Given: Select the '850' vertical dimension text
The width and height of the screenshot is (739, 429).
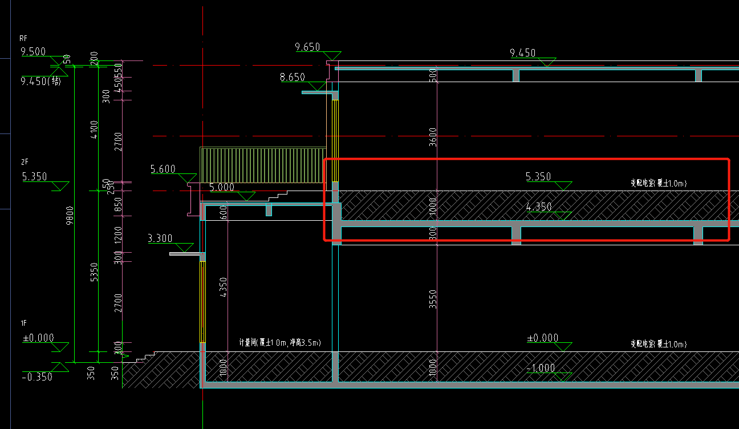Looking at the screenshot, I should pyautogui.click(x=119, y=205).
